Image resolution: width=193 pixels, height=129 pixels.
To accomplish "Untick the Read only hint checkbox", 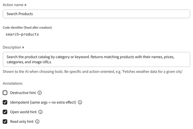I will (5, 122).
